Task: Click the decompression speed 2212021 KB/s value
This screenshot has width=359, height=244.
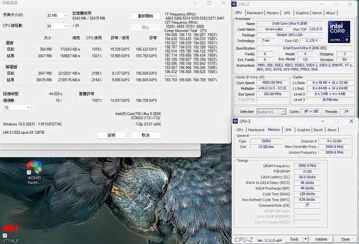Action: click(x=69, y=73)
